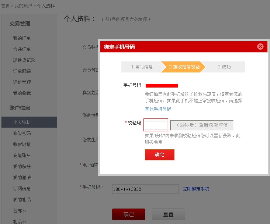The height and width of the screenshot is (224, 270).
Task: Click 我的账户 breadcrumb link
Action: pos(23,6)
